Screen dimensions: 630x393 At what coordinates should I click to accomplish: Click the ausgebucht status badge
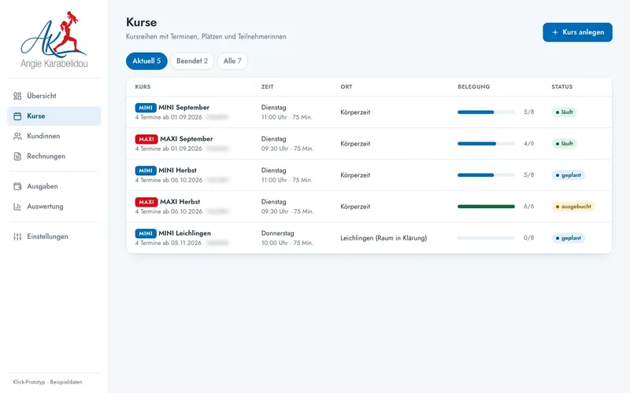pyautogui.click(x=573, y=207)
